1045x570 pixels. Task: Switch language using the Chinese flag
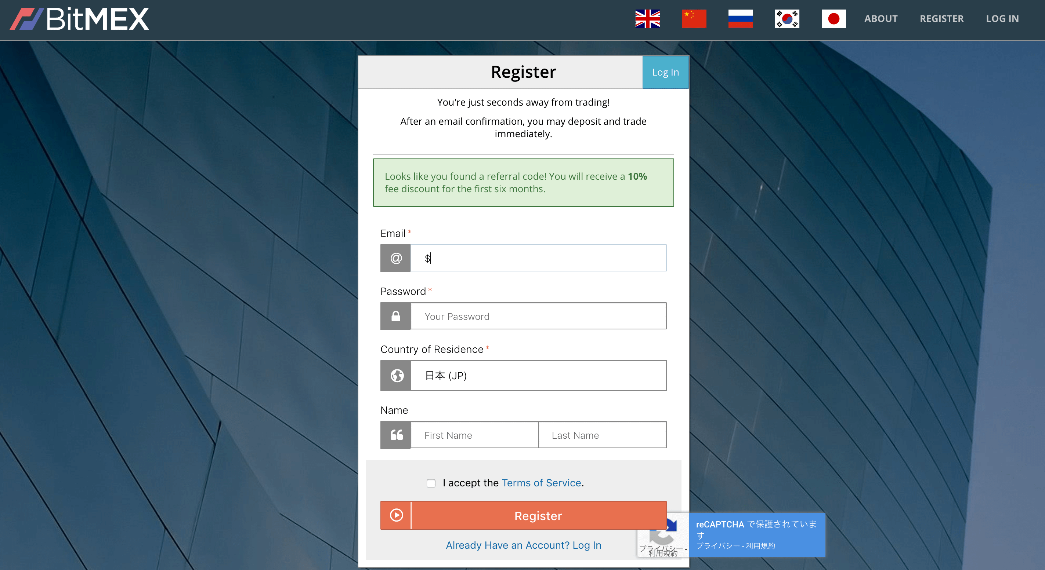tap(694, 19)
